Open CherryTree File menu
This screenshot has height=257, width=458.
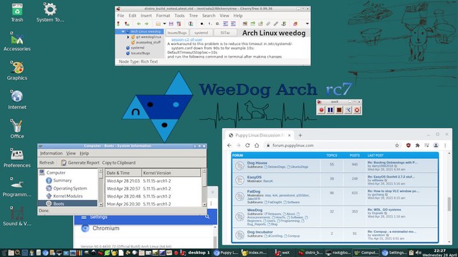121,15
